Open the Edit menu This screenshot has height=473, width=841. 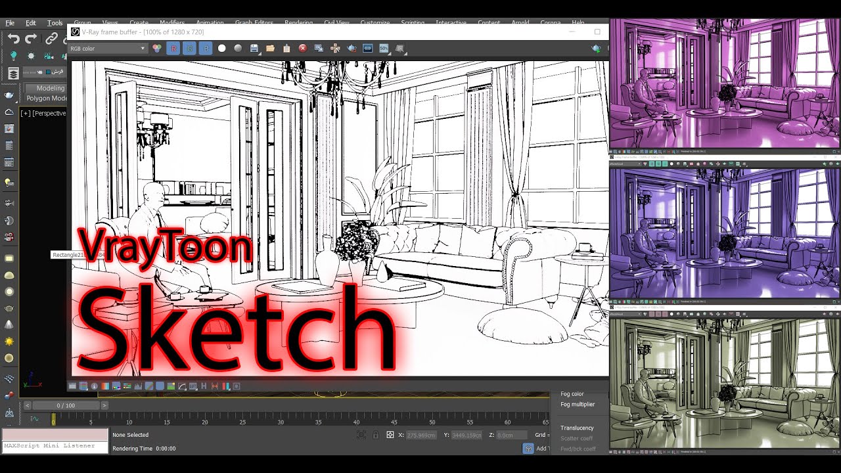pos(31,23)
